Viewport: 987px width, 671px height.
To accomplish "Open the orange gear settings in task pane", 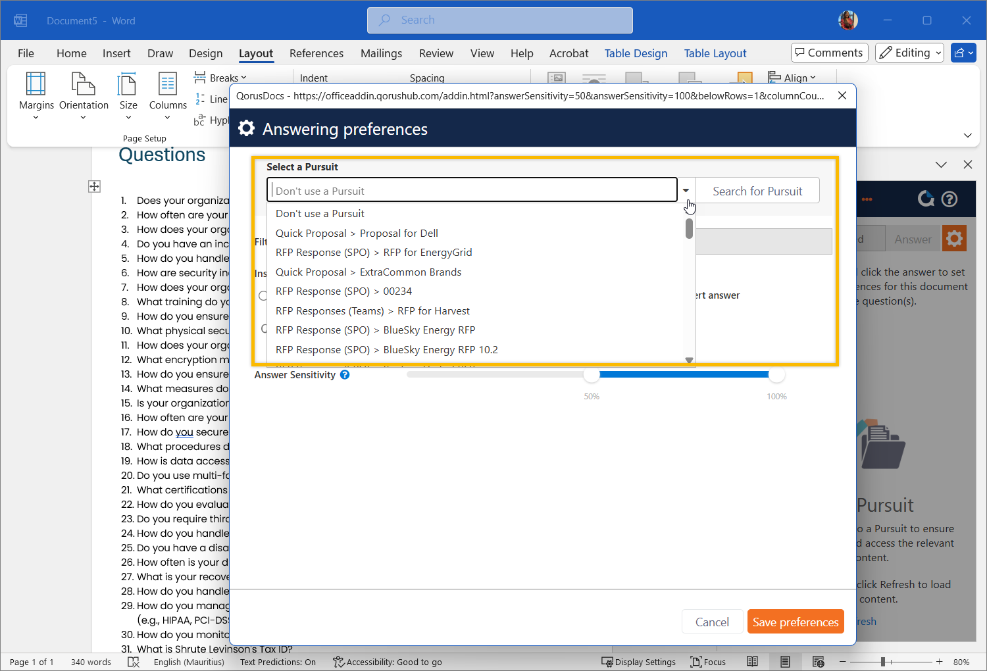I will tap(954, 239).
